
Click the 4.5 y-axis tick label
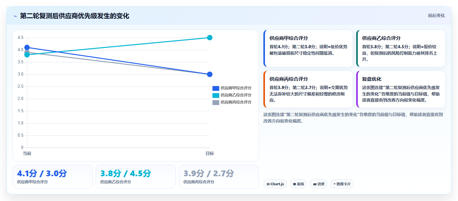(x=21, y=38)
